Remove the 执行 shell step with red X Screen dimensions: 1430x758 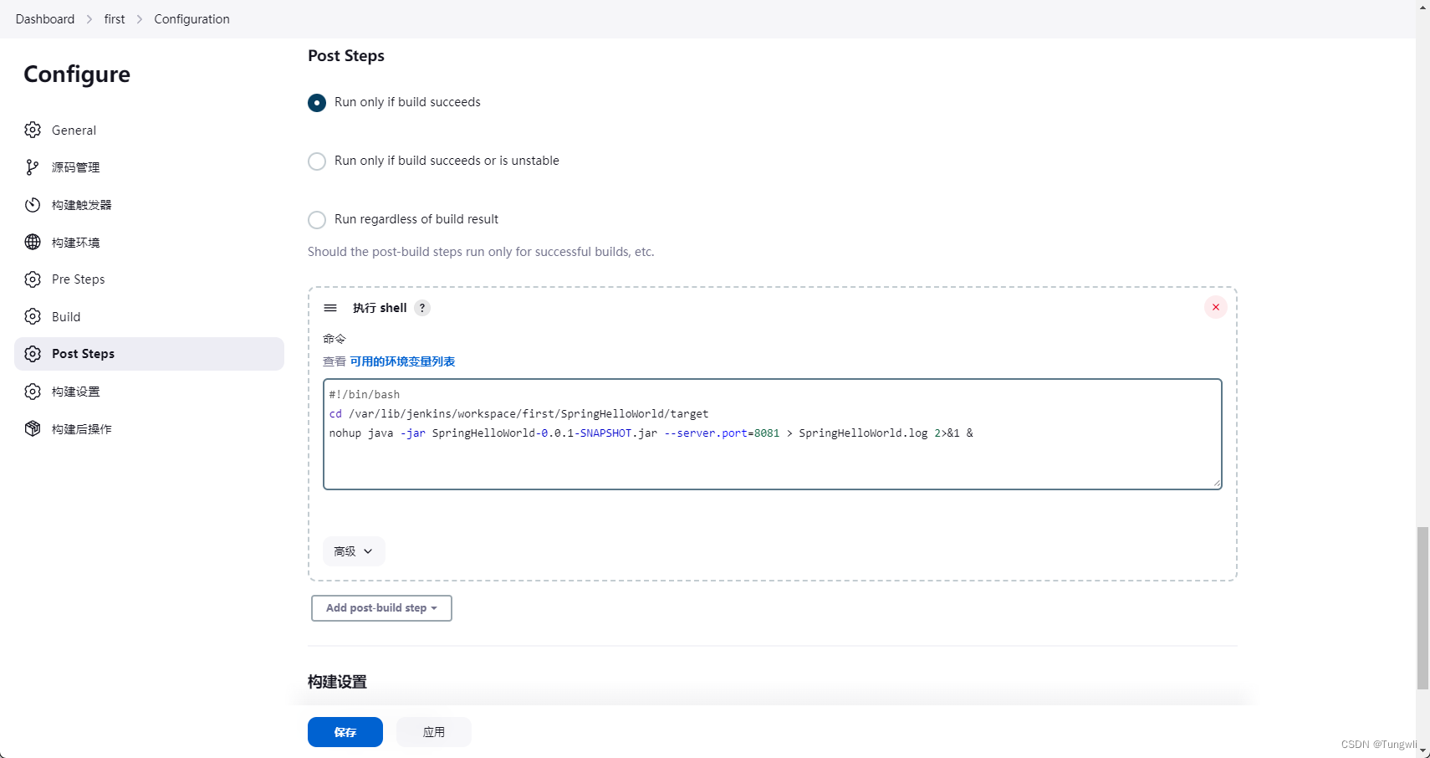(1216, 307)
